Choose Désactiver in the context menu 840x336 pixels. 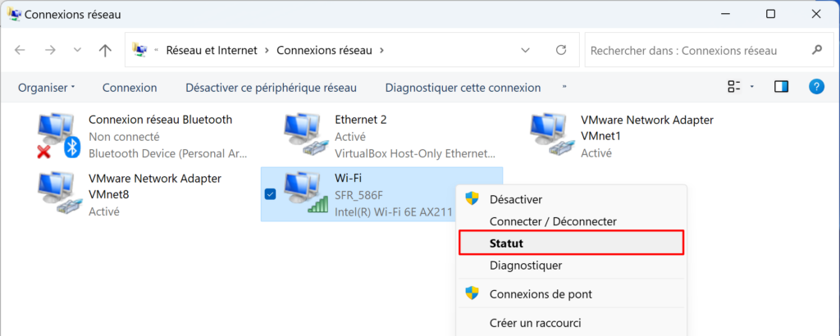tap(515, 199)
